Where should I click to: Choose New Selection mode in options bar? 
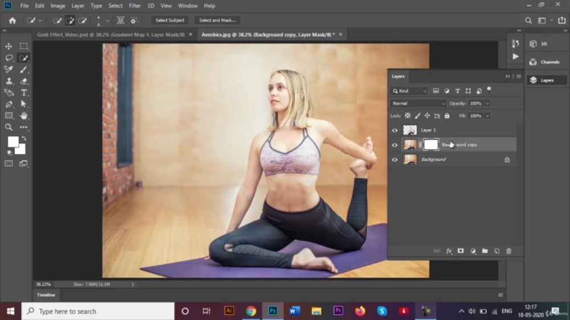[57, 20]
